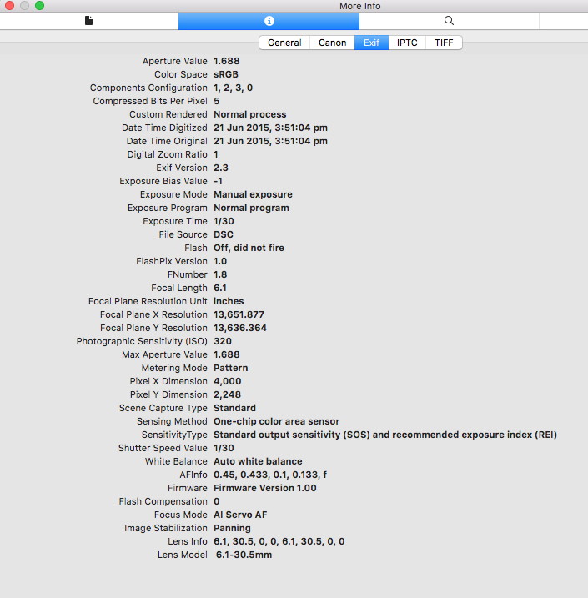Open the Keywords magnifier icon tab
This screenshot has height=598, width=588.
[x=449, y=21]
